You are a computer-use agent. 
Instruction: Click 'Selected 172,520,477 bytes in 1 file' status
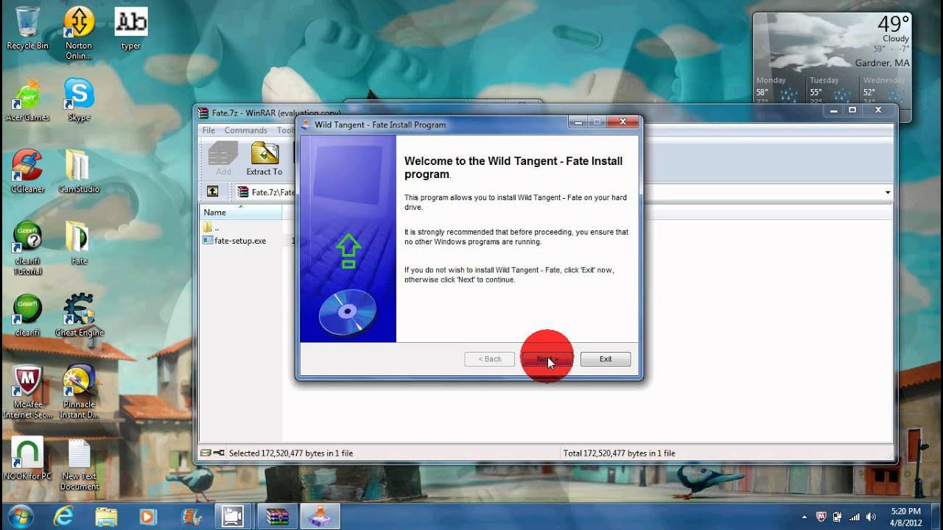pos(291,453)
